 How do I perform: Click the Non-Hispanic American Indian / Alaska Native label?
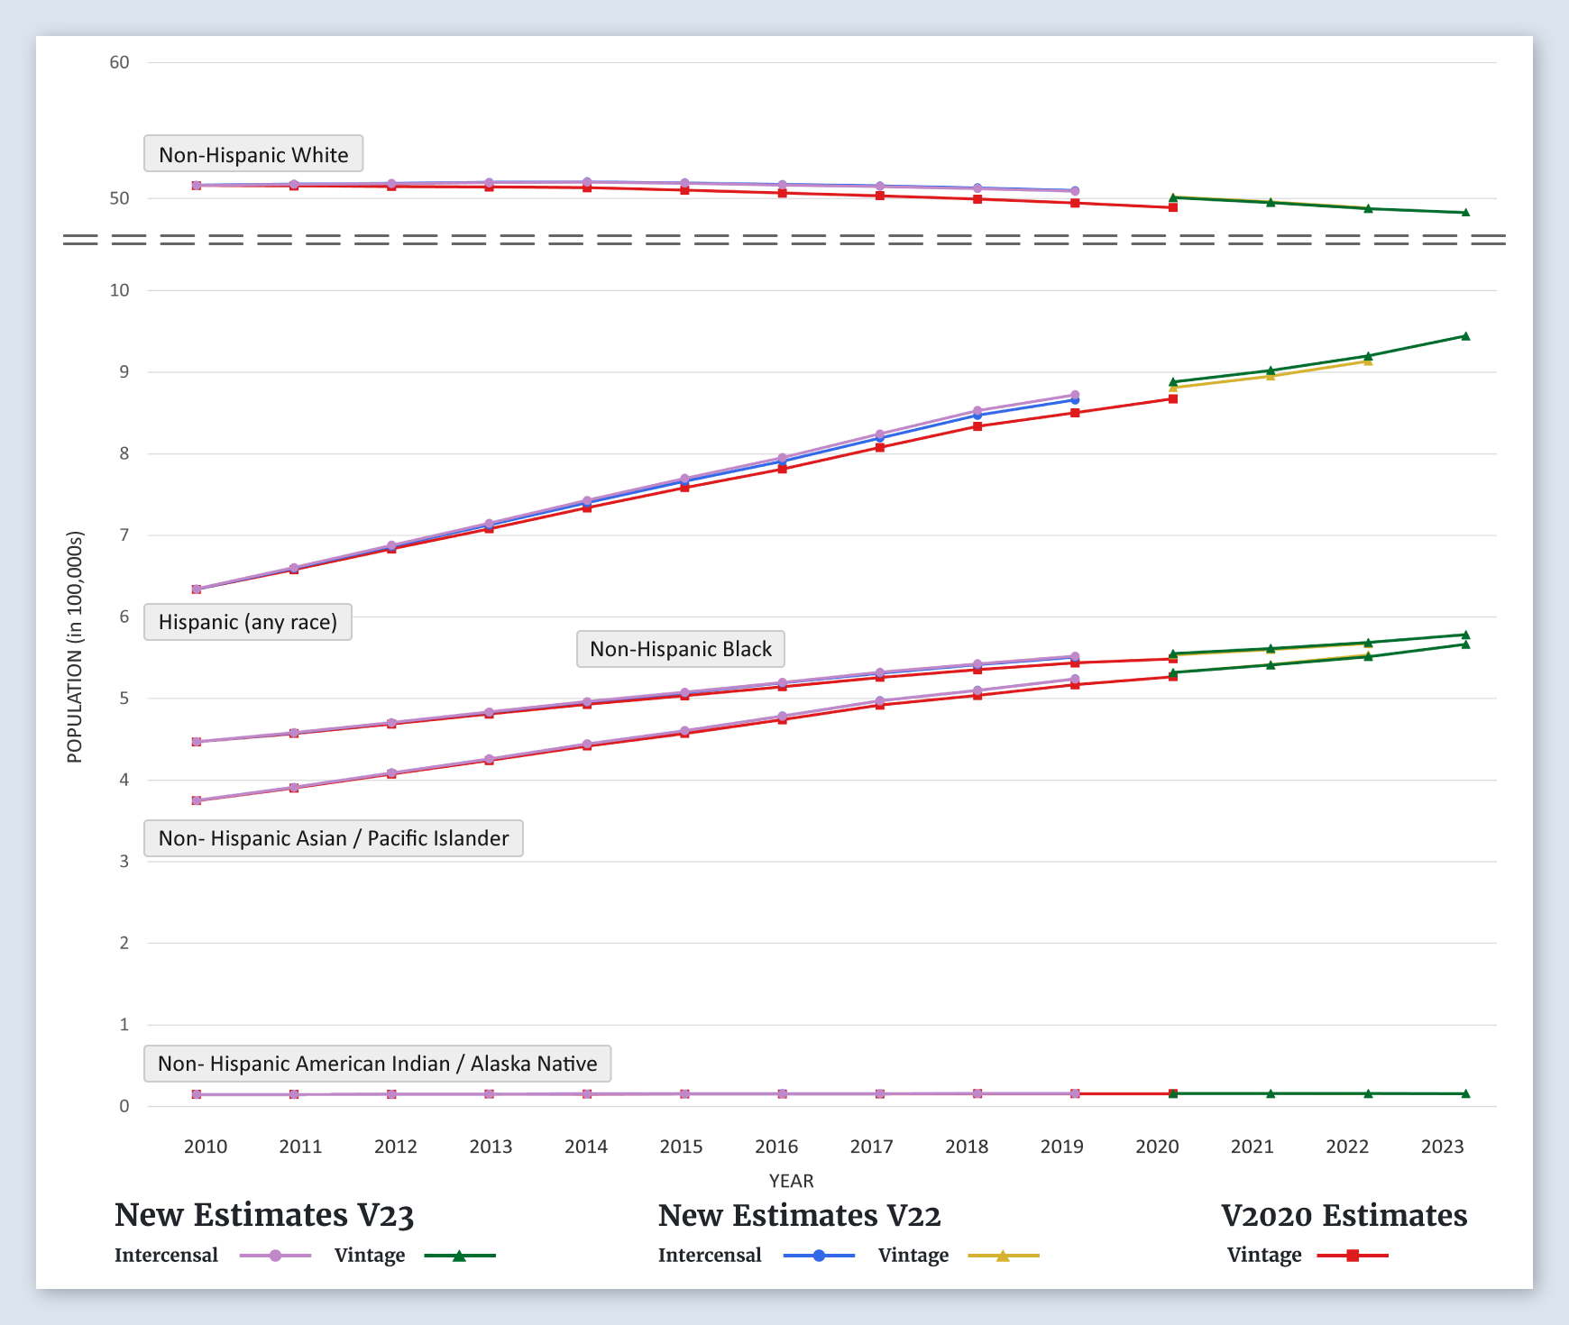point(377,1064)
